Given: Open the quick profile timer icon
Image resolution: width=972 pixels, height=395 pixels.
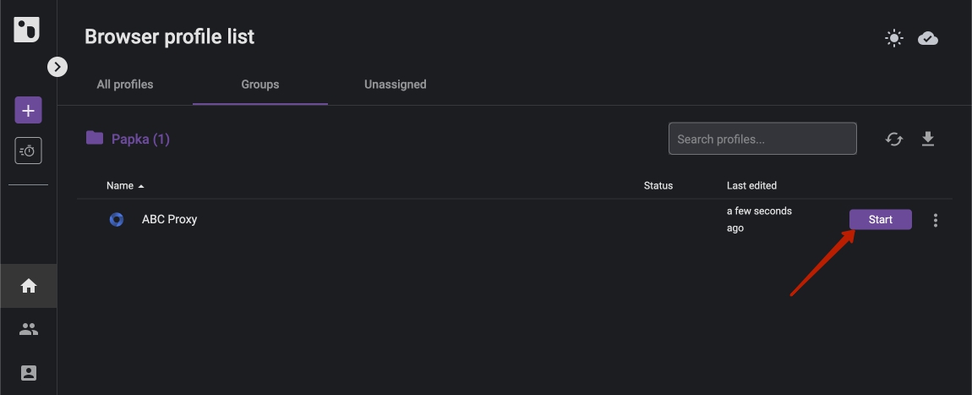Looking at the screenshot, I should [28, 151].
